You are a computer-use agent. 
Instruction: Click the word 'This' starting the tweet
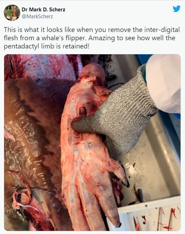10,30
